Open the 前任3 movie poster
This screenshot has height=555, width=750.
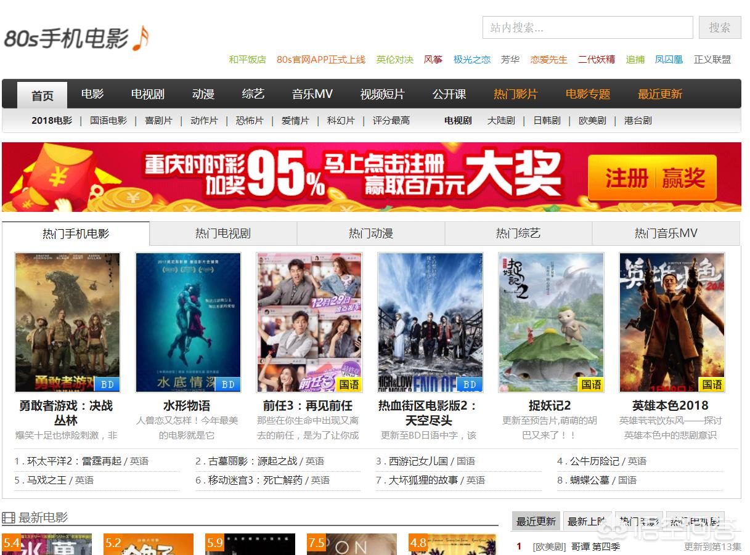tap(309, 322)
